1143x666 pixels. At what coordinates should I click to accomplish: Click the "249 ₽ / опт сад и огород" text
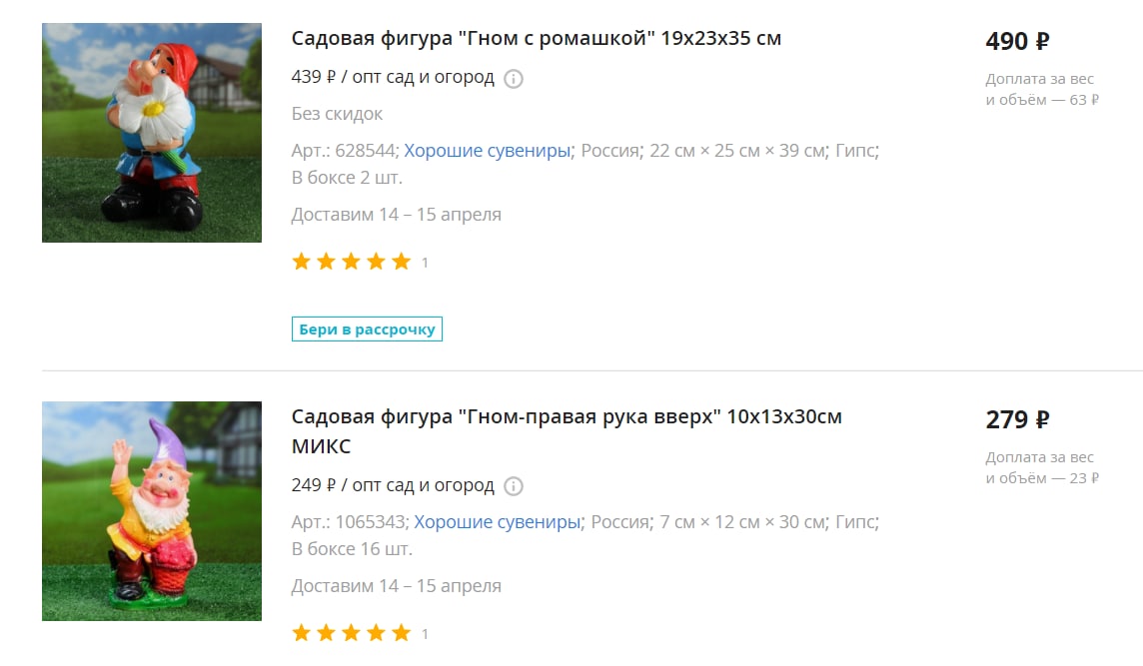click(x=393, y=484)
